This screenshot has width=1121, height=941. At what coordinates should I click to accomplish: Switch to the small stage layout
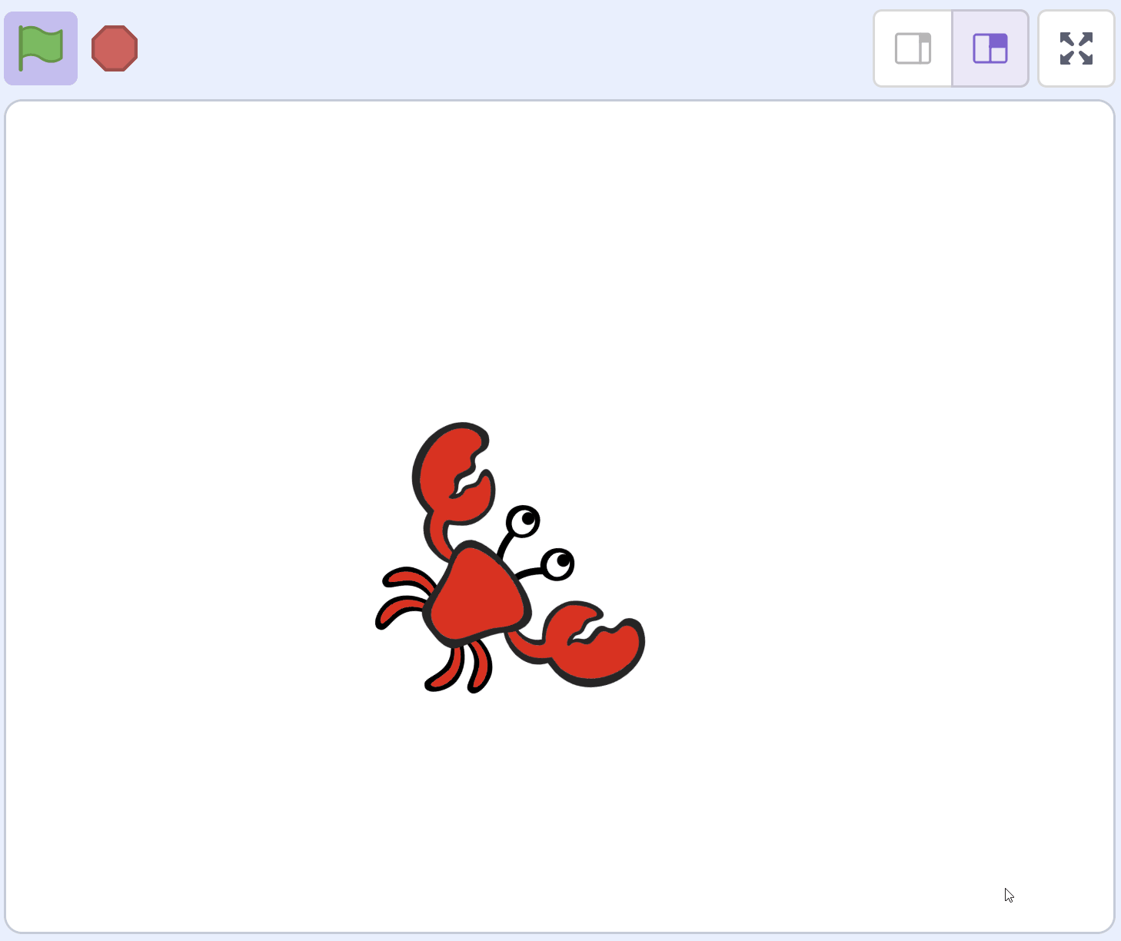tap(913, 48)
